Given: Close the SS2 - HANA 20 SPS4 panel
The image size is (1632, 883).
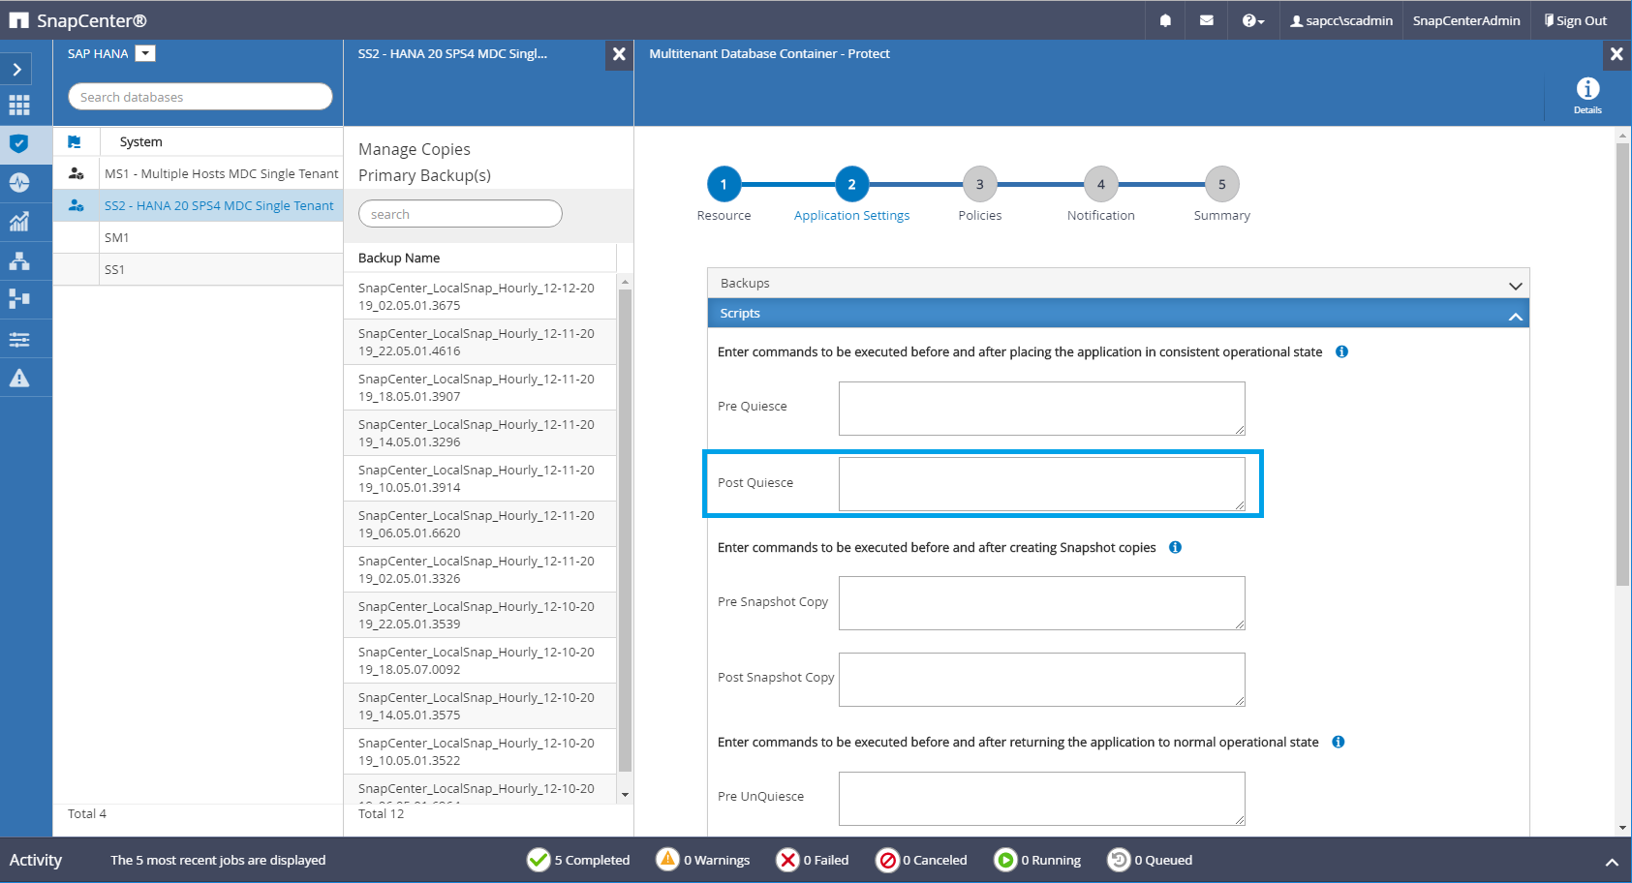Looking at the screenshot, I should pyautogui.click(x=619, y=54).
